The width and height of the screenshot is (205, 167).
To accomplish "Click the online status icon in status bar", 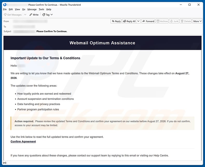I will 5,163.
